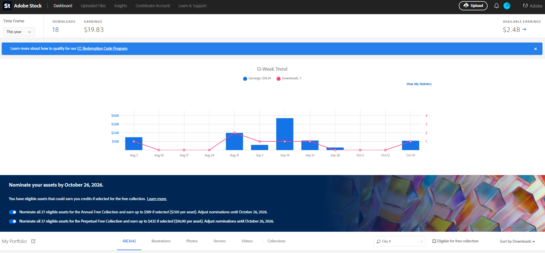Click the My Portfolio heading
This screenshot has height=253, width=545.
point(14,241)
